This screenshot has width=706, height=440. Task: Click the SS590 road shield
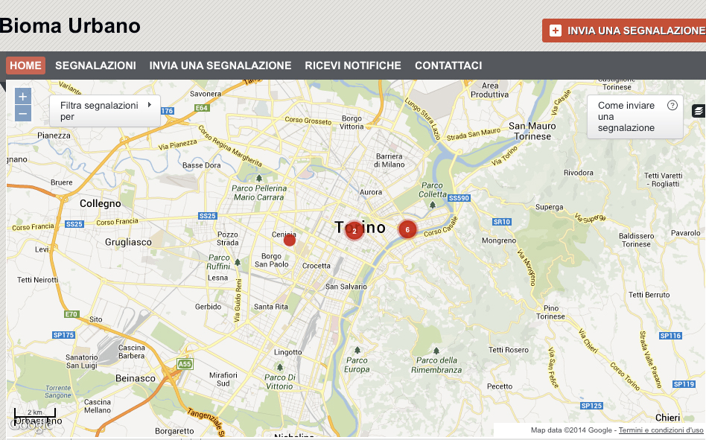click(x=459, y=198)
